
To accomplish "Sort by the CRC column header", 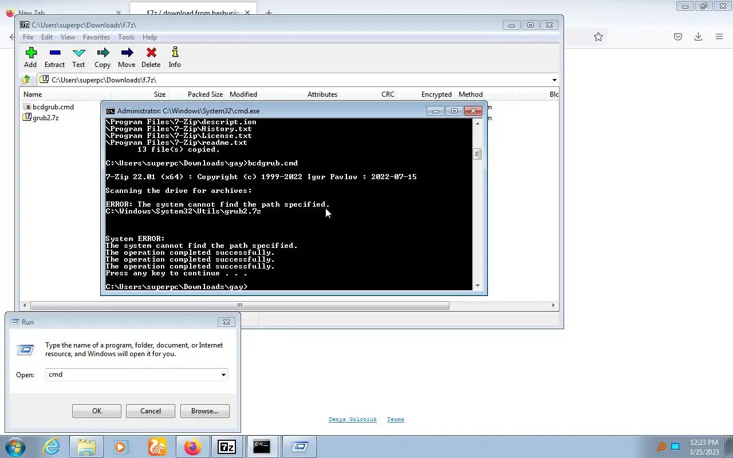I will pos(369,94).
